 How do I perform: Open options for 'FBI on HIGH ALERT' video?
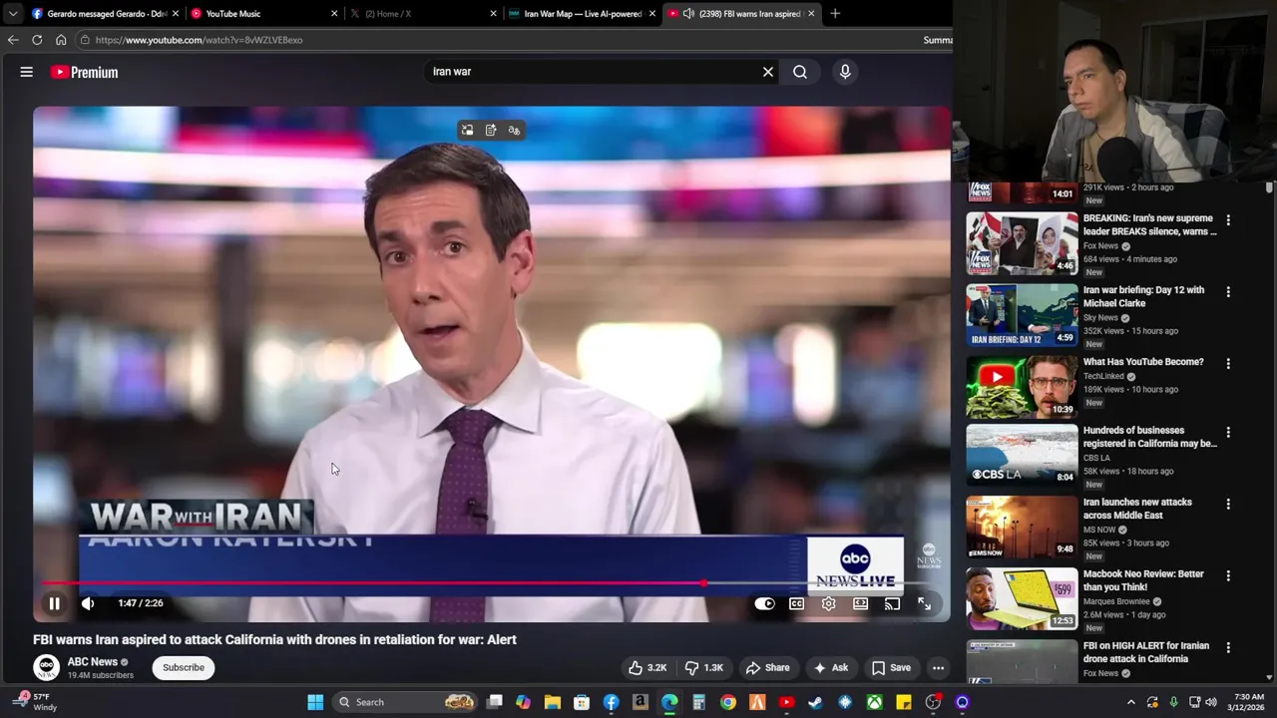pyautogui.click(x=1228, y=647)
